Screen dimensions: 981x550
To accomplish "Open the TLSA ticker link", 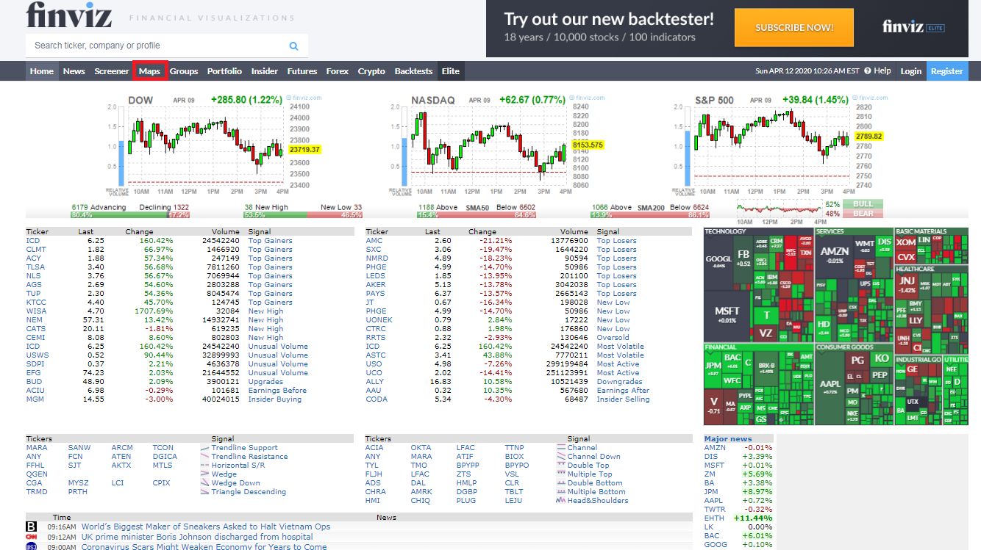I will point(36,267).
